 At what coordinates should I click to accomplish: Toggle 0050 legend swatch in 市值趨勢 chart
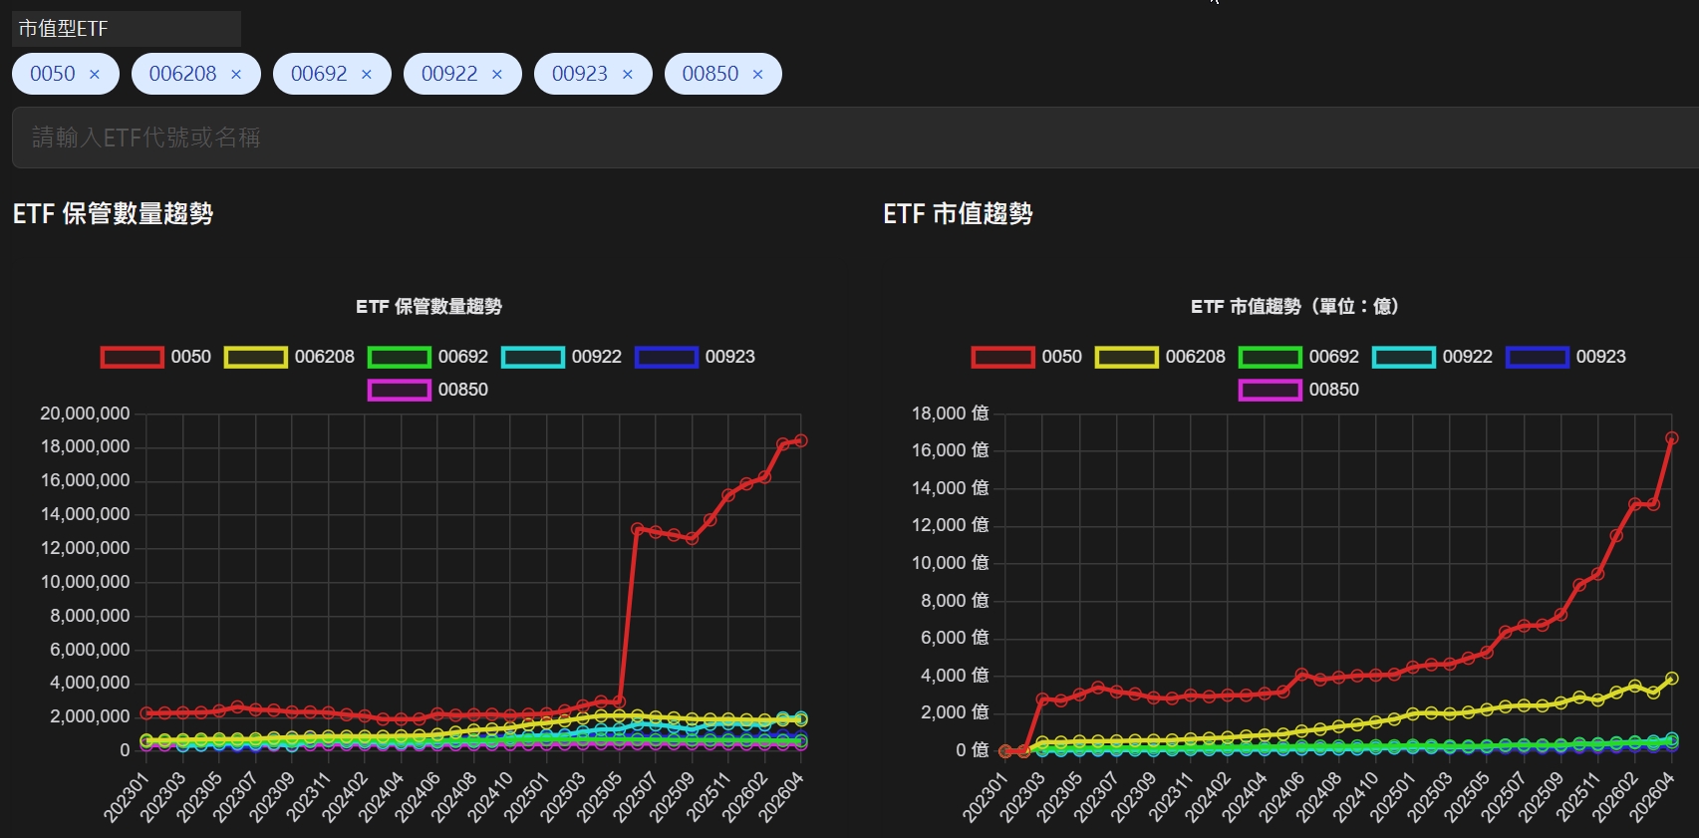[1002, 357]
